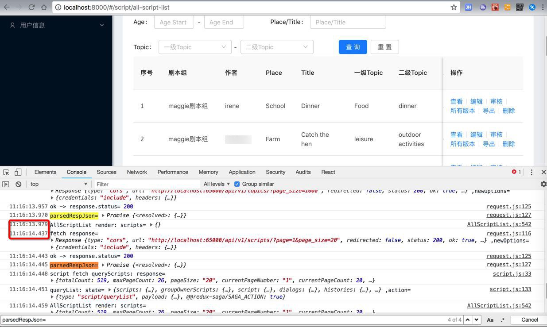Open source link AllScriptList.js:542 at 11:16:13.979
Image resolution: width=547 pixels, height=327 pixels.
point(499,224)
